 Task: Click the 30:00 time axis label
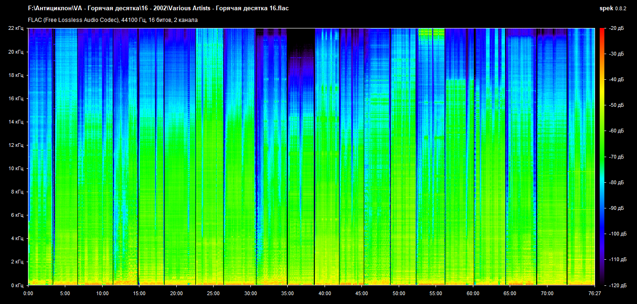(x=250, y=294)
